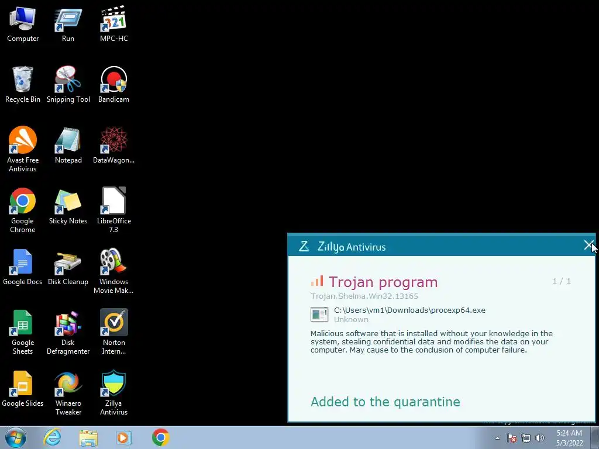This screenshot has height=449, width=599.
Task: Select the Zillya Antivirus desktop icon
Action: 113,393
